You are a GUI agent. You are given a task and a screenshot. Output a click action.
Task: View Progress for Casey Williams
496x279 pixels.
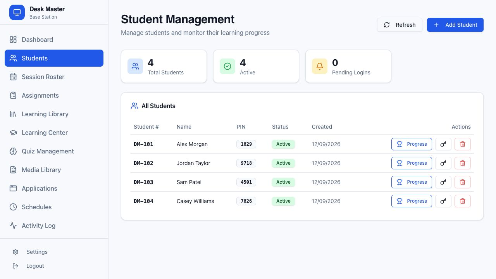tap(412, 201)
